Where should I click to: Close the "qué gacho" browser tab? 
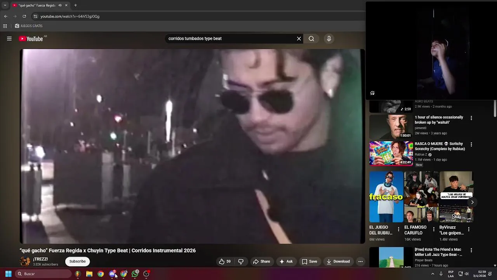point(66,5)
